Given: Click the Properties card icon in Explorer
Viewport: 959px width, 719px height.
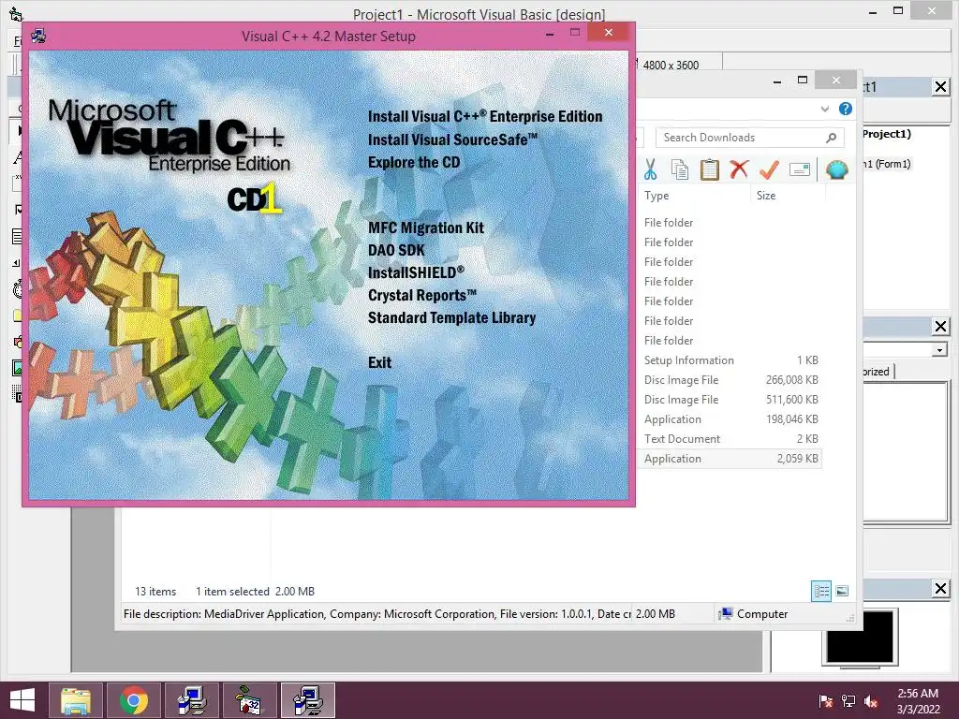Looking at the screenshot, I should [x=800, y=169].
